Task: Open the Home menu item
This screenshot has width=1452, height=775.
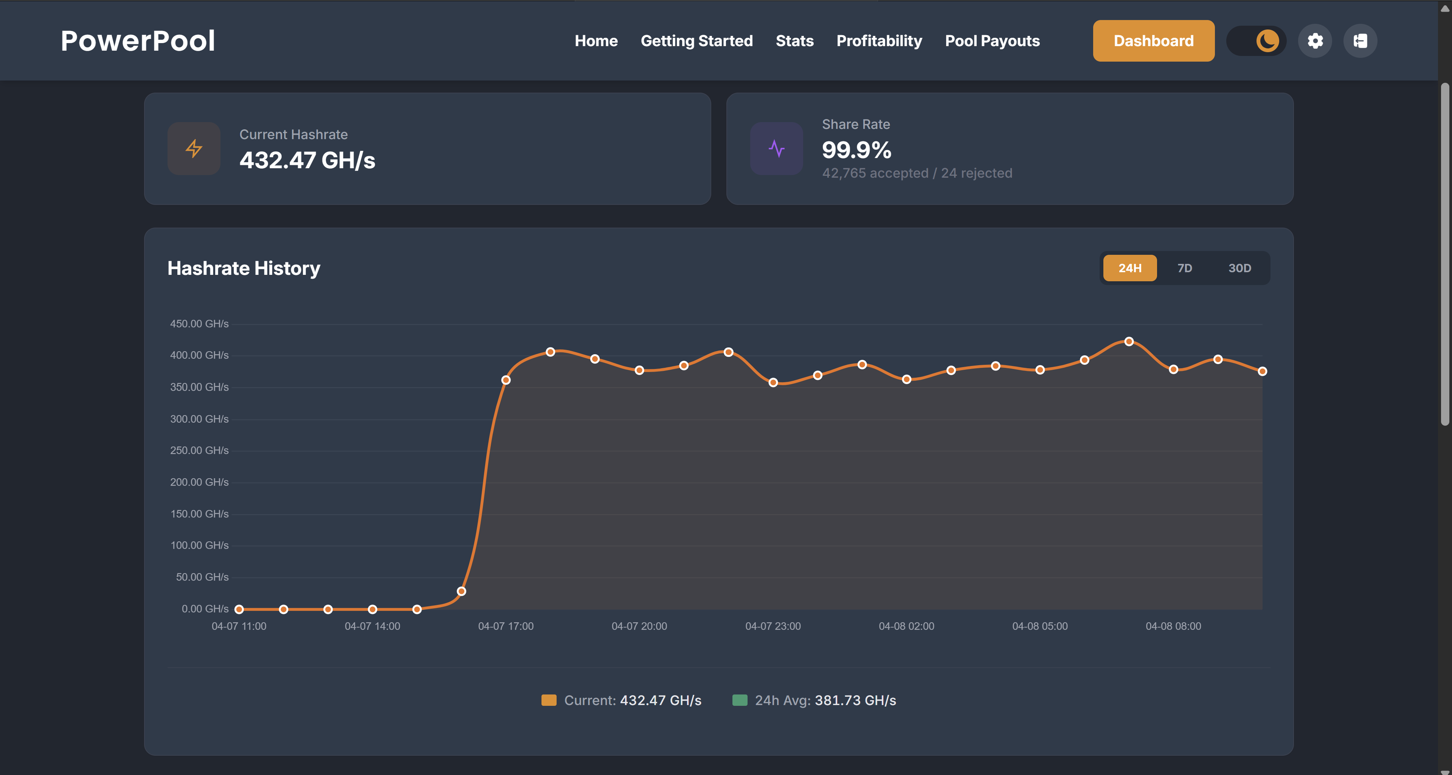Action: [596, 40]
